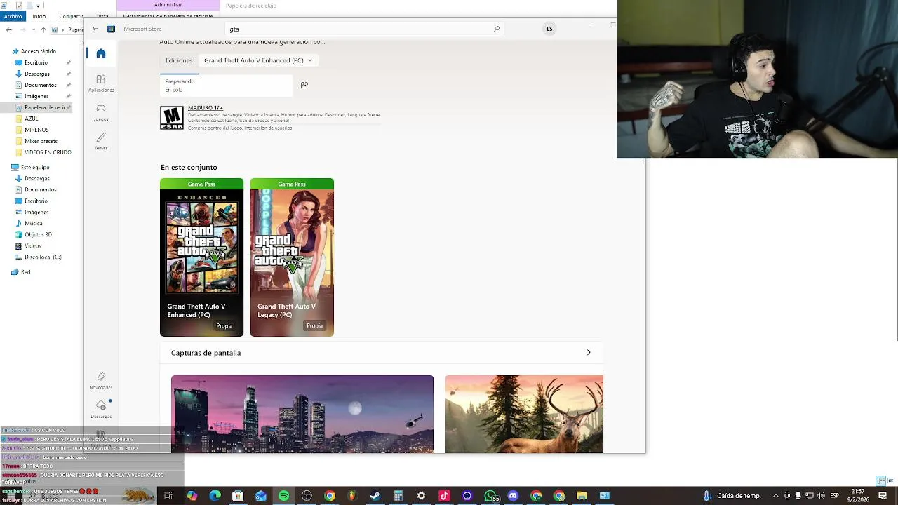This screenshot has width=898, height=505.
Task: Open the city skyline screenshot thumbnail
Action: pyautogui.click(x=302, y=414)
